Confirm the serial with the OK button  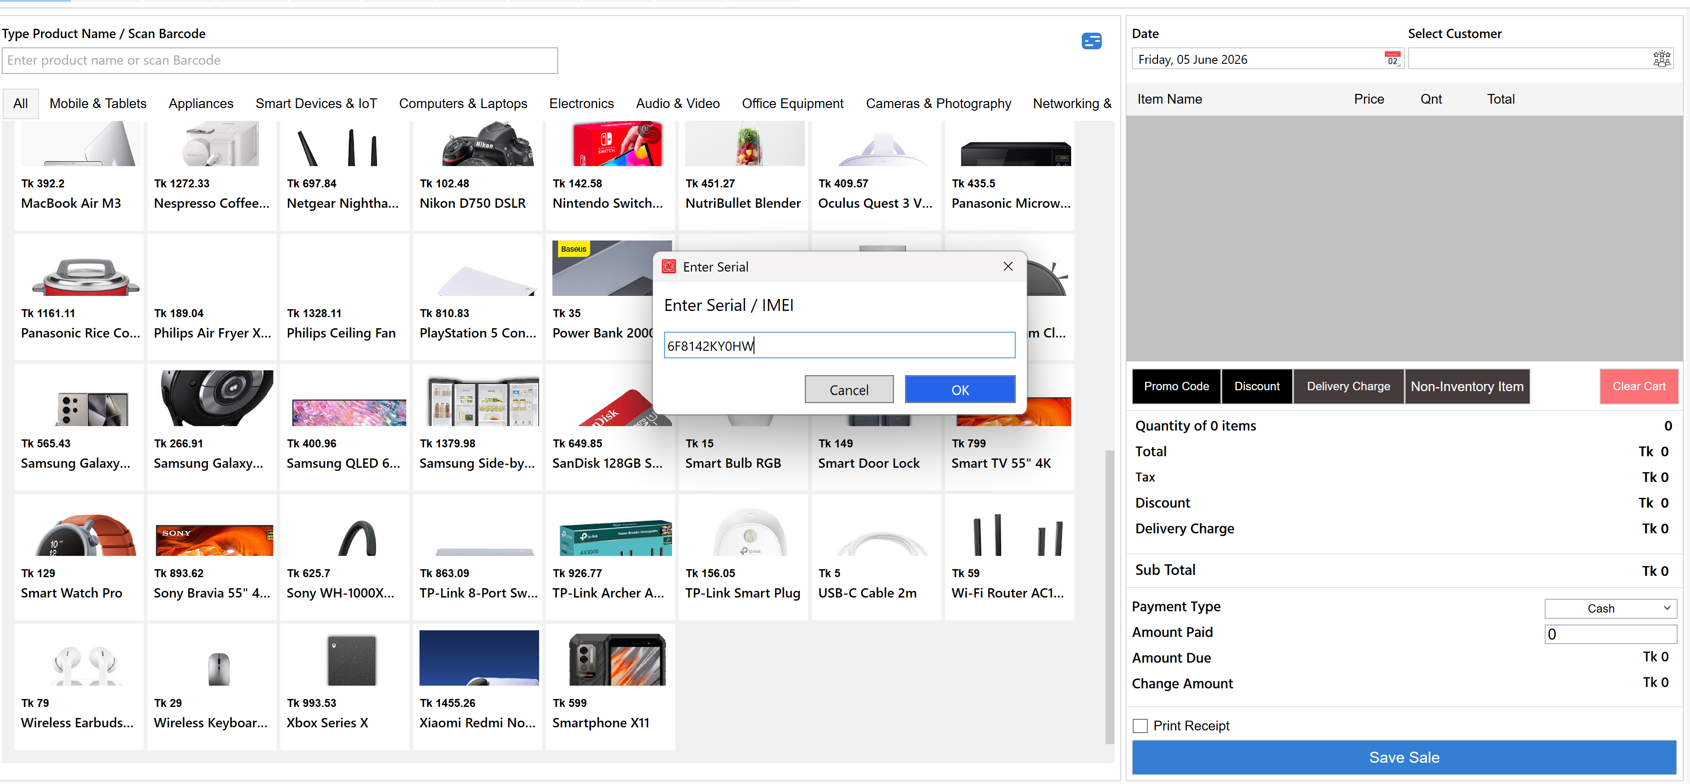click(x=960, y=390)
